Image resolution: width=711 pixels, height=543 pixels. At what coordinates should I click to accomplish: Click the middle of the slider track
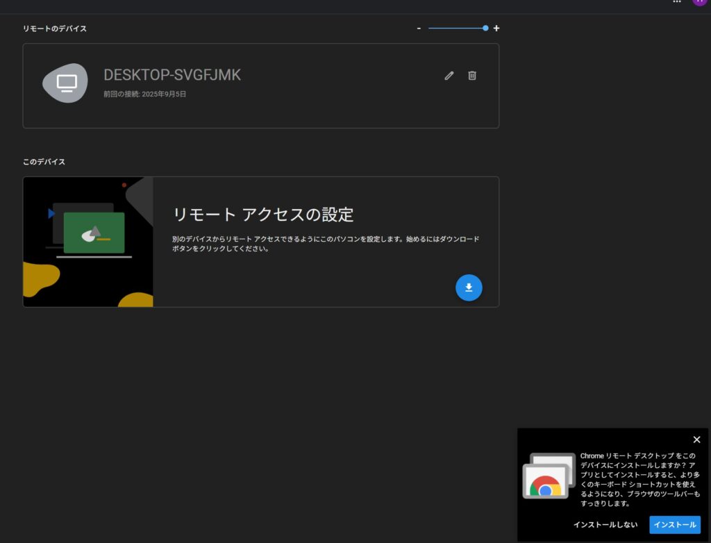[456, 28]
